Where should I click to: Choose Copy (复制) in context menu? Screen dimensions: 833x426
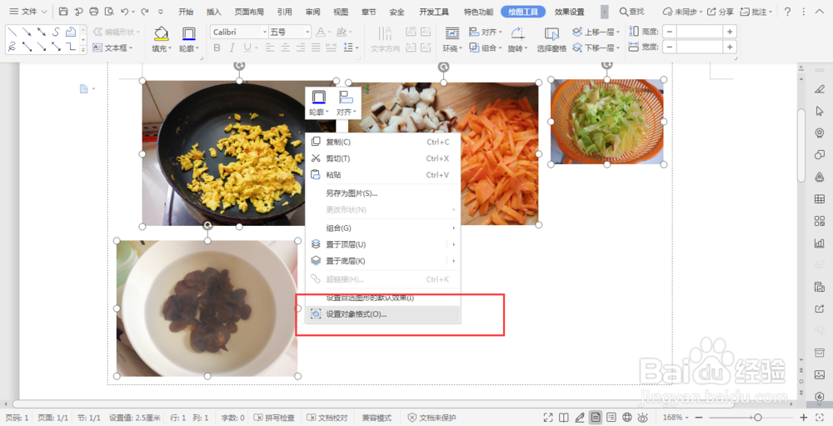click(382, 142)
